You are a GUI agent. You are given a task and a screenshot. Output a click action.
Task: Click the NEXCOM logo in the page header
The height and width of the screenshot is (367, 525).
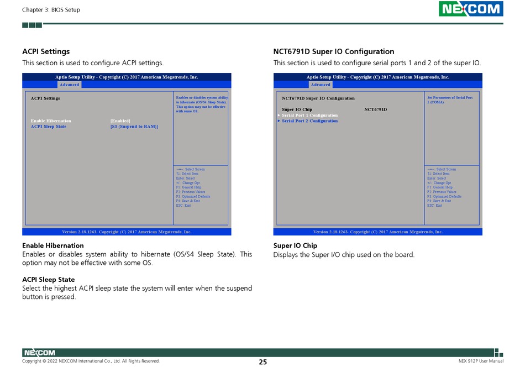471,9
